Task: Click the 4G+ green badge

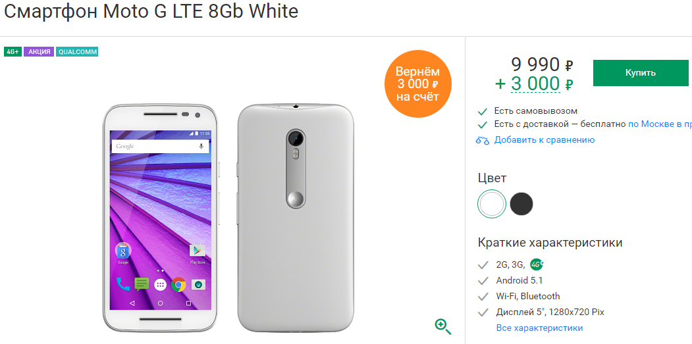Action: (13, 51)
